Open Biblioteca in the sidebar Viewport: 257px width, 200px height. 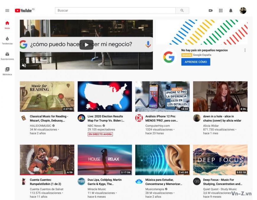(x=7, y=71)
